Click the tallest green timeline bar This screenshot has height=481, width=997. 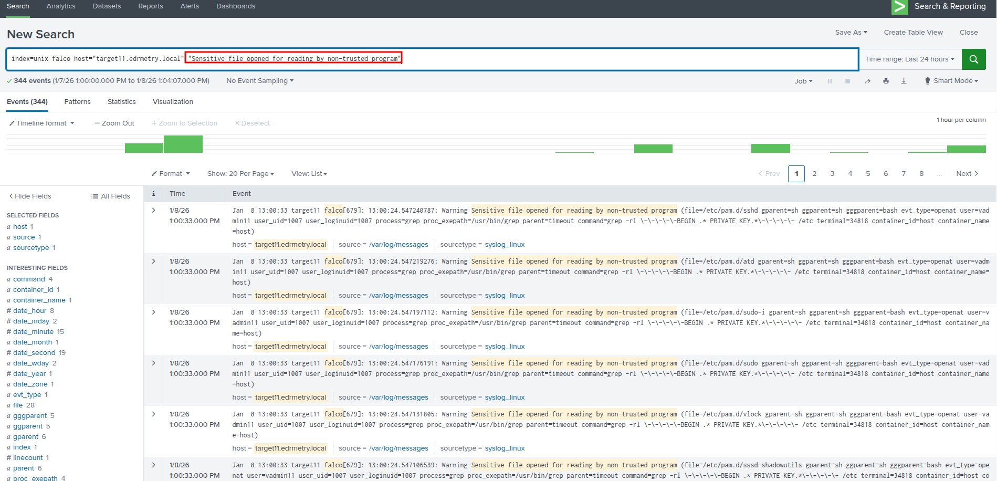183,144
